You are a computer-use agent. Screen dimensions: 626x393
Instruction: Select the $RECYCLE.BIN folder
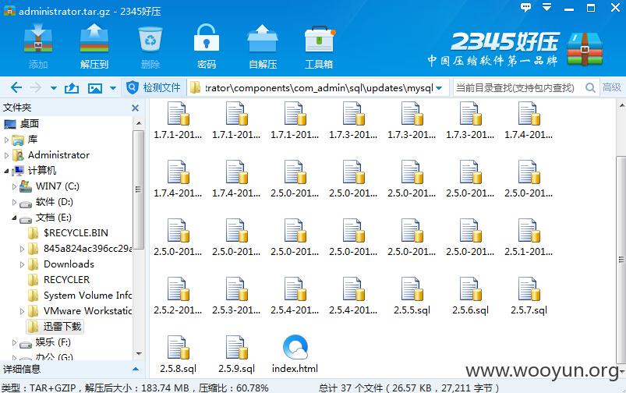pyautogui.click(x=69, y=233)
